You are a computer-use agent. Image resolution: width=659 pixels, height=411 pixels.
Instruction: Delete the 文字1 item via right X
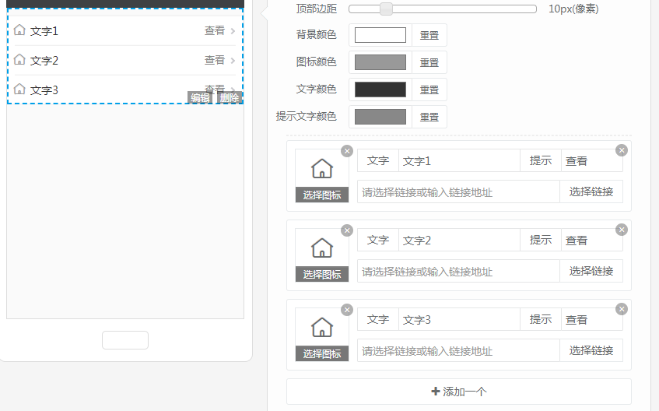tap(621, 150)
